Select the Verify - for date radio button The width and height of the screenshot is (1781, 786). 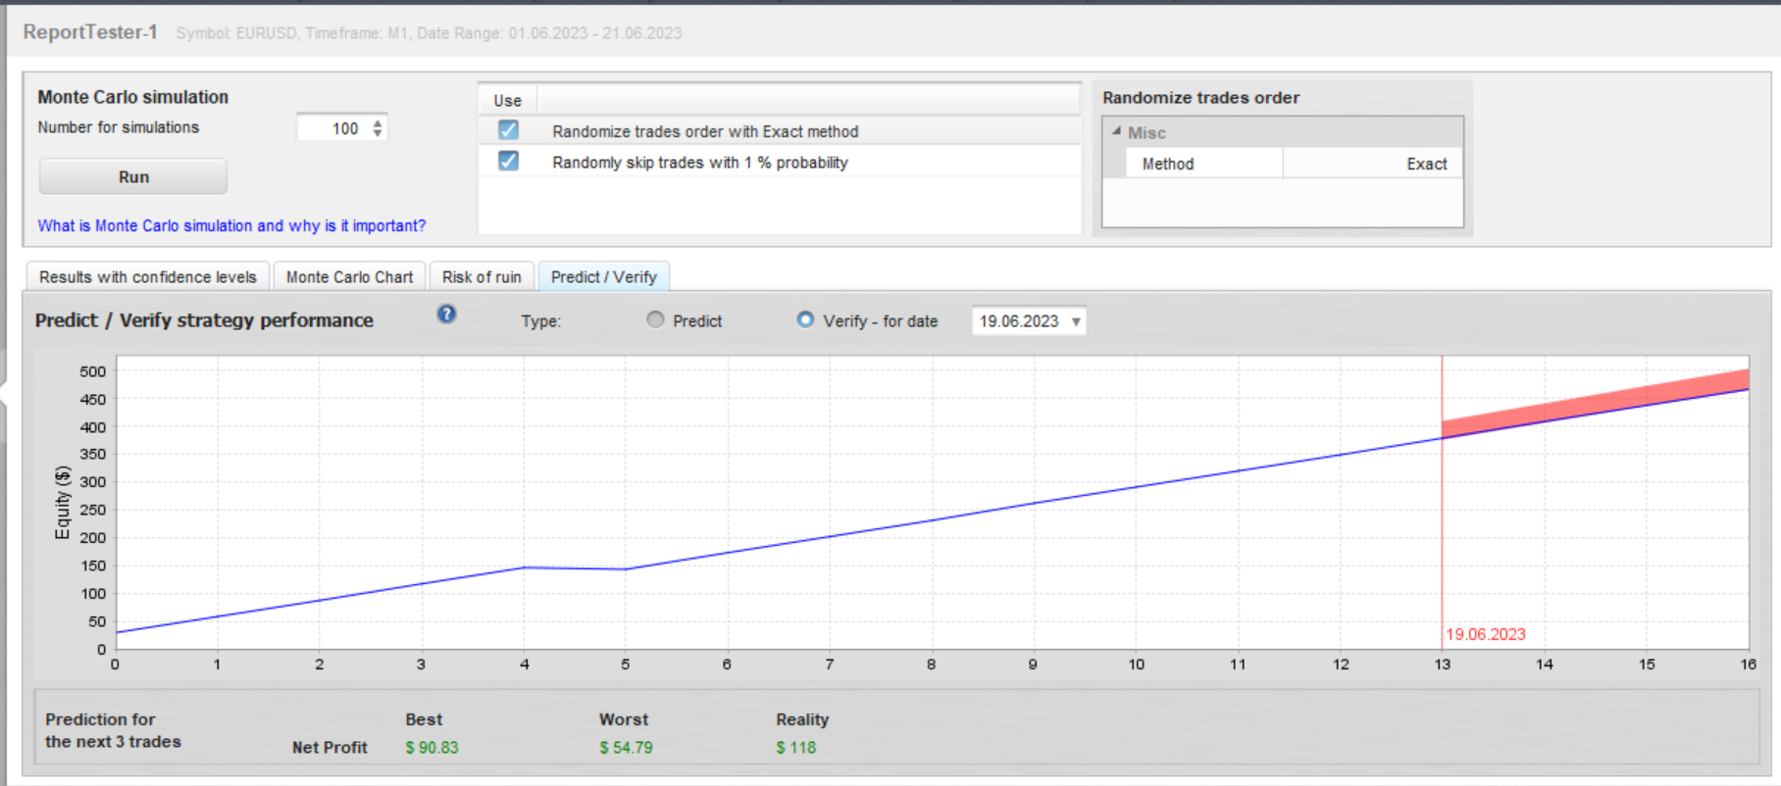coord(805,319)
